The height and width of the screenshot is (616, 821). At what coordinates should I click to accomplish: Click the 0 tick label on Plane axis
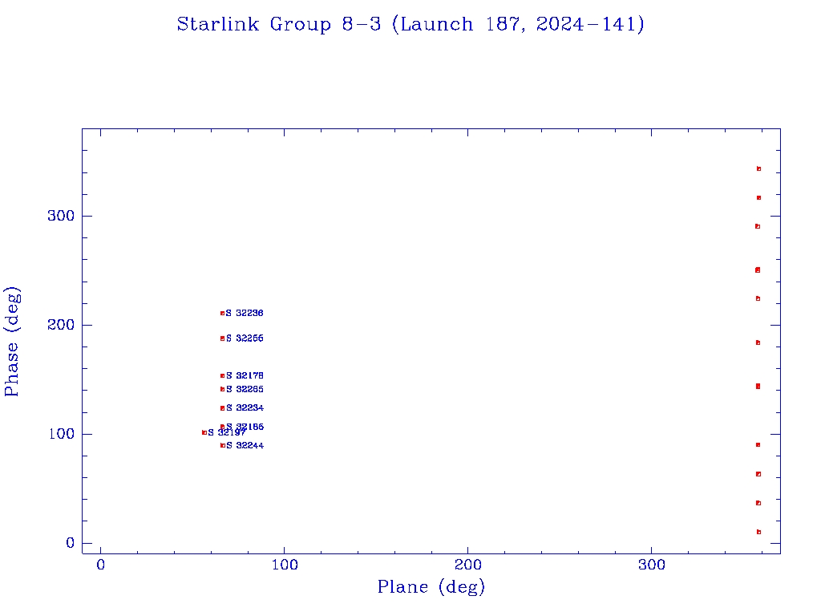coord(100,565)
